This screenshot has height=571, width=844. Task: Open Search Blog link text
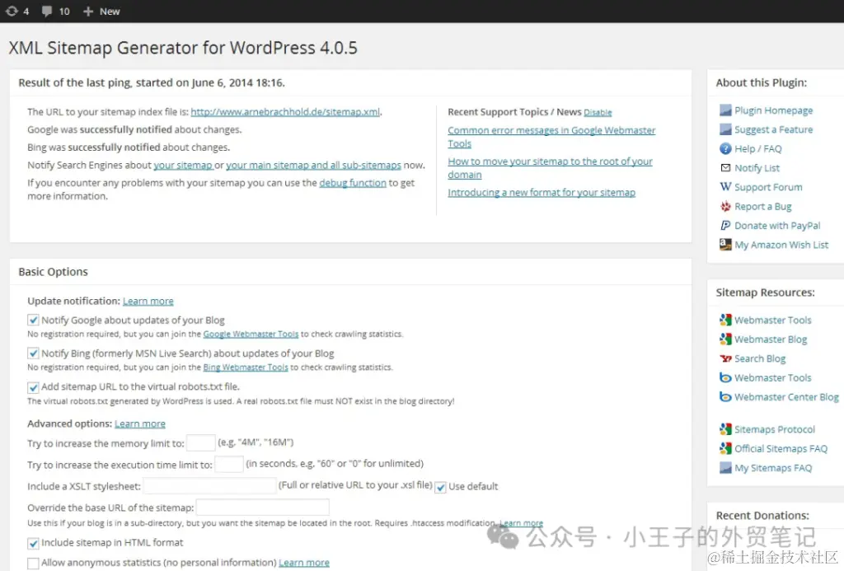pos(760,358)
